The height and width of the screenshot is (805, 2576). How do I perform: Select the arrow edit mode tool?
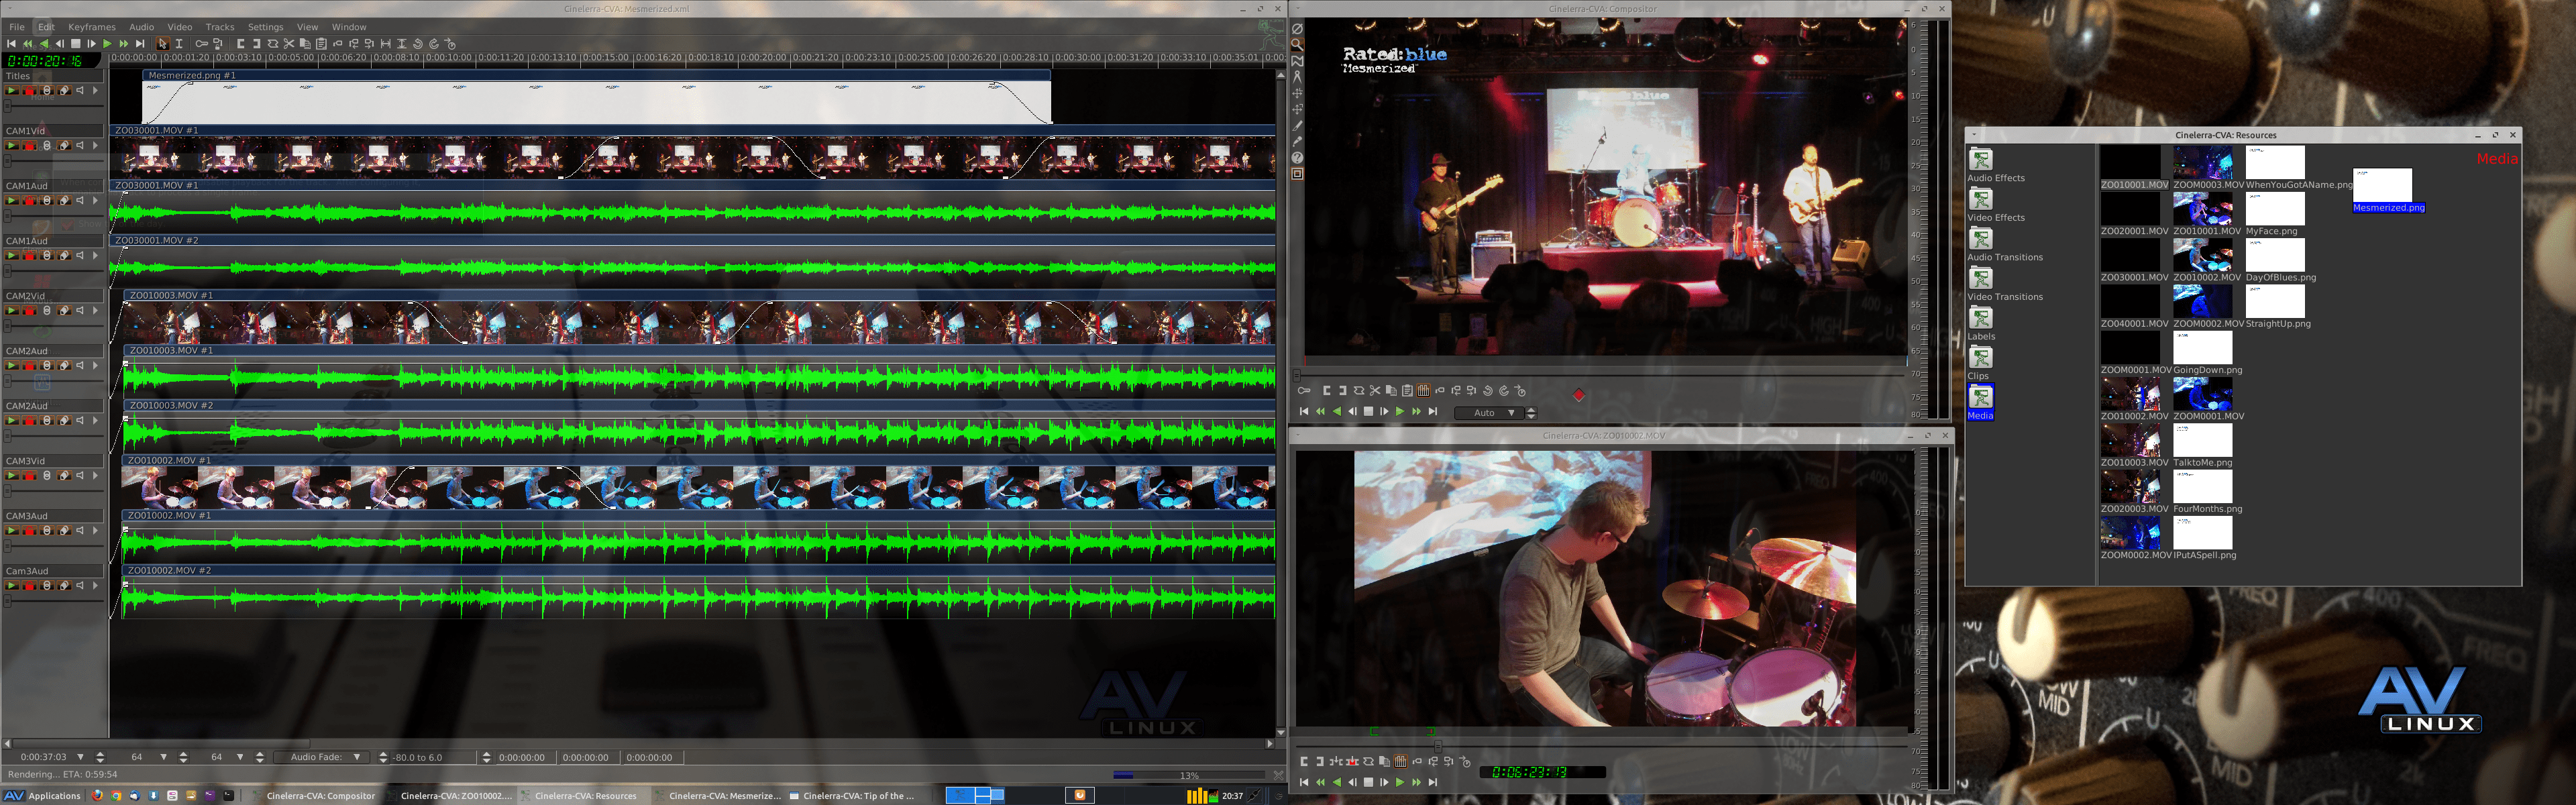[x=163, y=44]
